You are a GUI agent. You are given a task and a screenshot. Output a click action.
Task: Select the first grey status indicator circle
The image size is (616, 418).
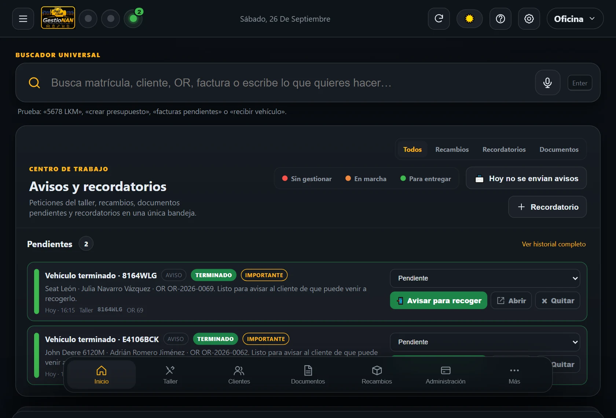[x=88, y=19]
